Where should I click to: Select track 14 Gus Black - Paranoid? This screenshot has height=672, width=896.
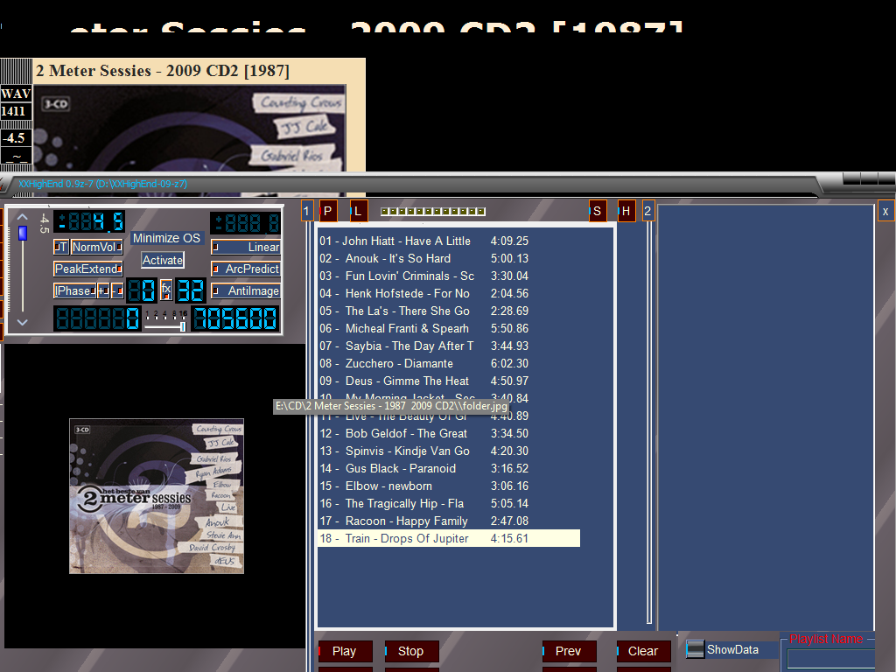coord(449,469)
